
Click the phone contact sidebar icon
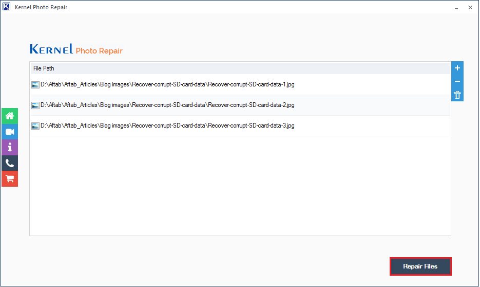pos(10,163)
